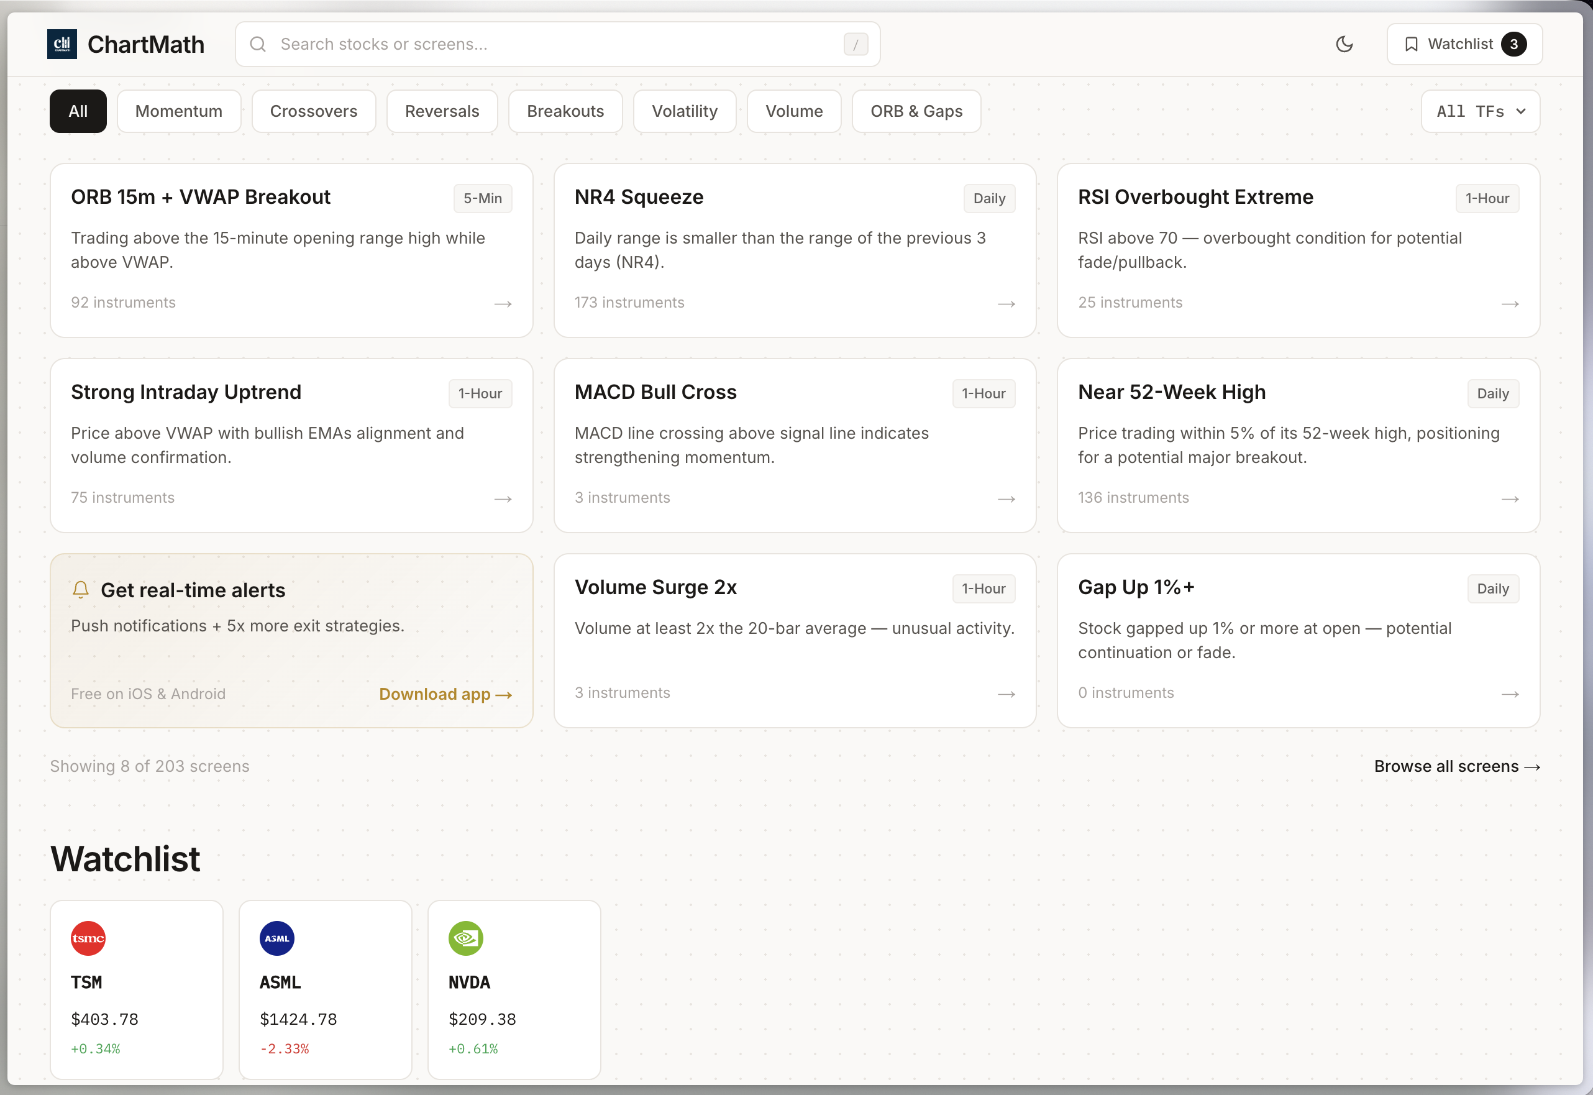Open Volume Surge 2x results with the arrow icon

click(1006, 694)
